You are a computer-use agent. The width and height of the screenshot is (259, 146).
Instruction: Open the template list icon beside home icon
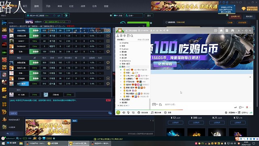(x=227, y=30)
